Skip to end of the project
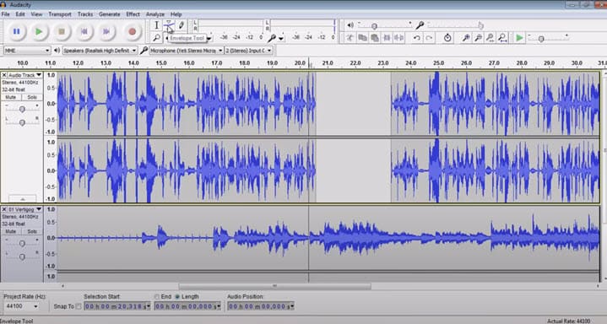 pos(106,32)
